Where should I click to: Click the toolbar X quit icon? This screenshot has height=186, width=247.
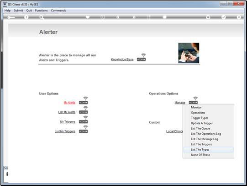(239, 17)
